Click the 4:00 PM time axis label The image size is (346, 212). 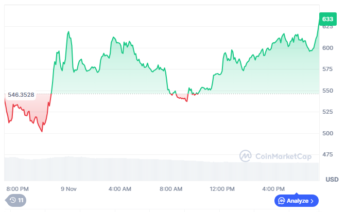(x=273, y=189)
